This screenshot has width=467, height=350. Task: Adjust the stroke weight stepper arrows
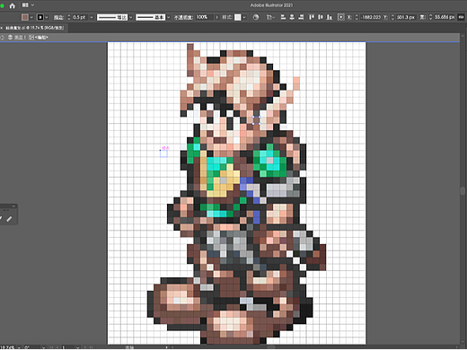[68, 17]
